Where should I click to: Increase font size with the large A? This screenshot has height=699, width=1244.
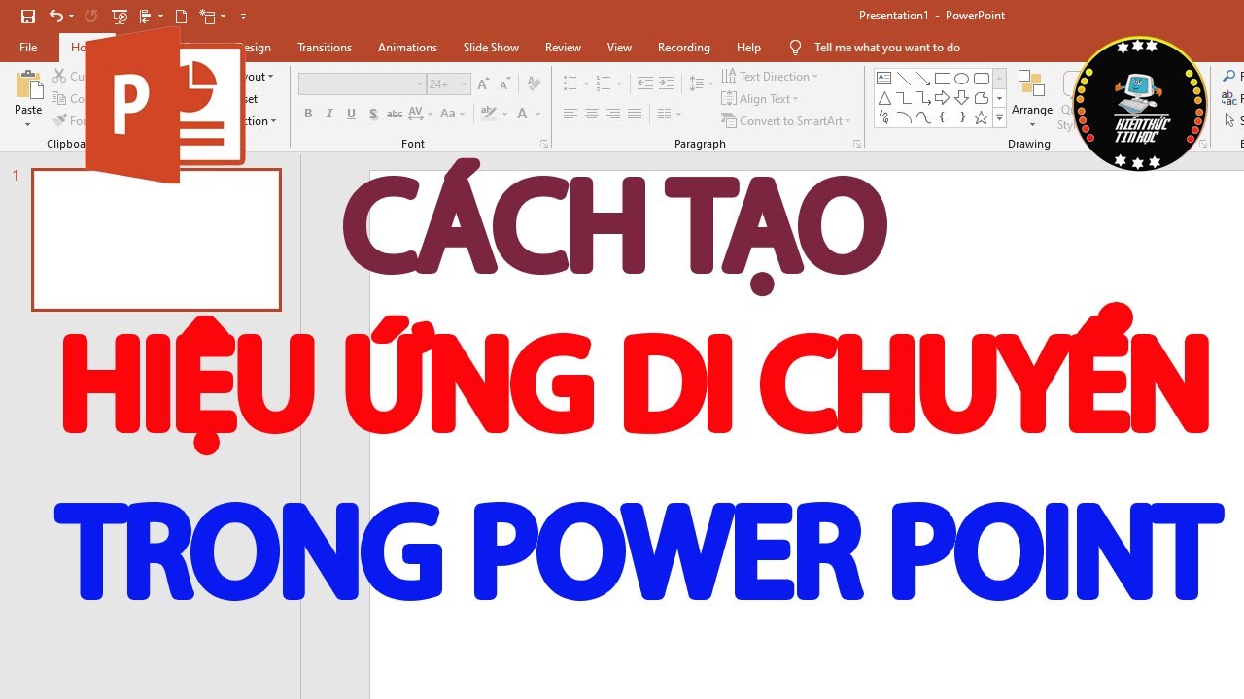[x=483, y=84]
